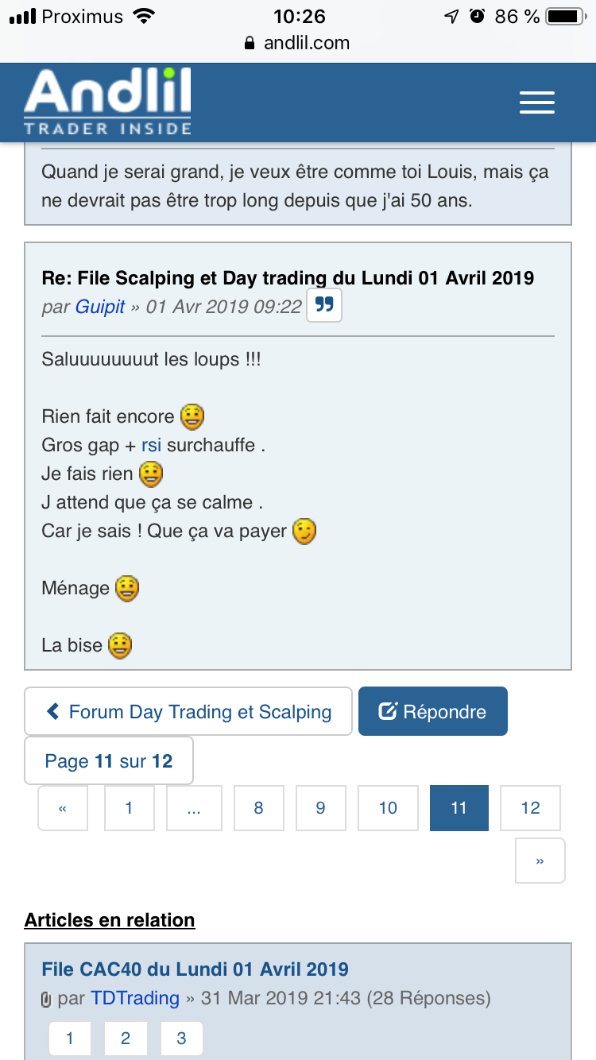The width and height of the screenshot is (596, 1060).
Task: Tap the paperclip attachment icon
Action: pyautogui.click(x=46, y=1000)
